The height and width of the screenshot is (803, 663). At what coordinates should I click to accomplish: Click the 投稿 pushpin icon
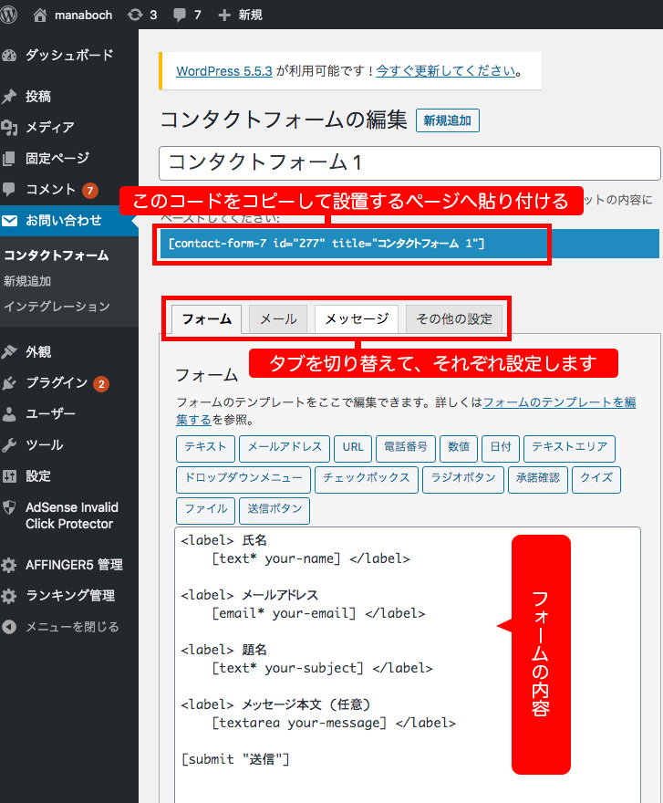[x=9, y=97]
